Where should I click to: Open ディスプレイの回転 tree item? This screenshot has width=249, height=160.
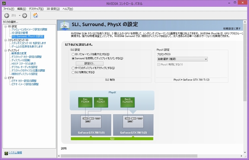[21, 60]
